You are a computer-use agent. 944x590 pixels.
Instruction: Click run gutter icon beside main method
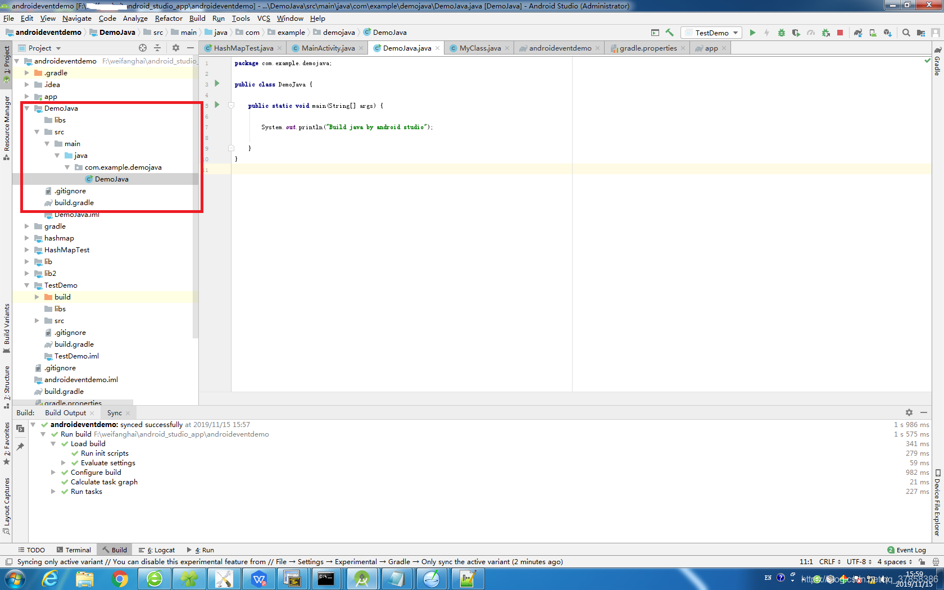tap(217, 105)
